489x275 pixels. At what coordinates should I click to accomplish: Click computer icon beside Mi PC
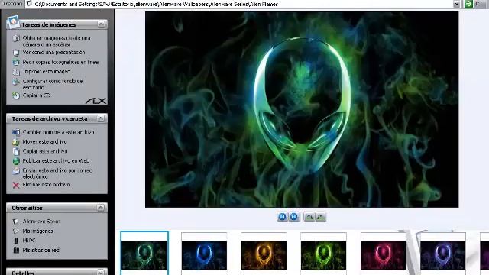point(16,241)
